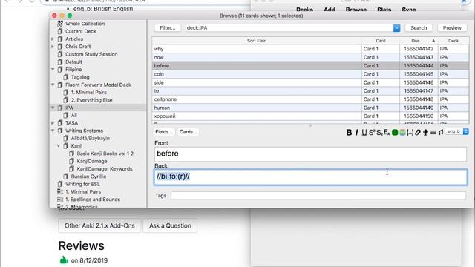Collapse the IPA deck
Image resolution: width=475 pixels, height=267 pixels.
[x=53, y=108]
